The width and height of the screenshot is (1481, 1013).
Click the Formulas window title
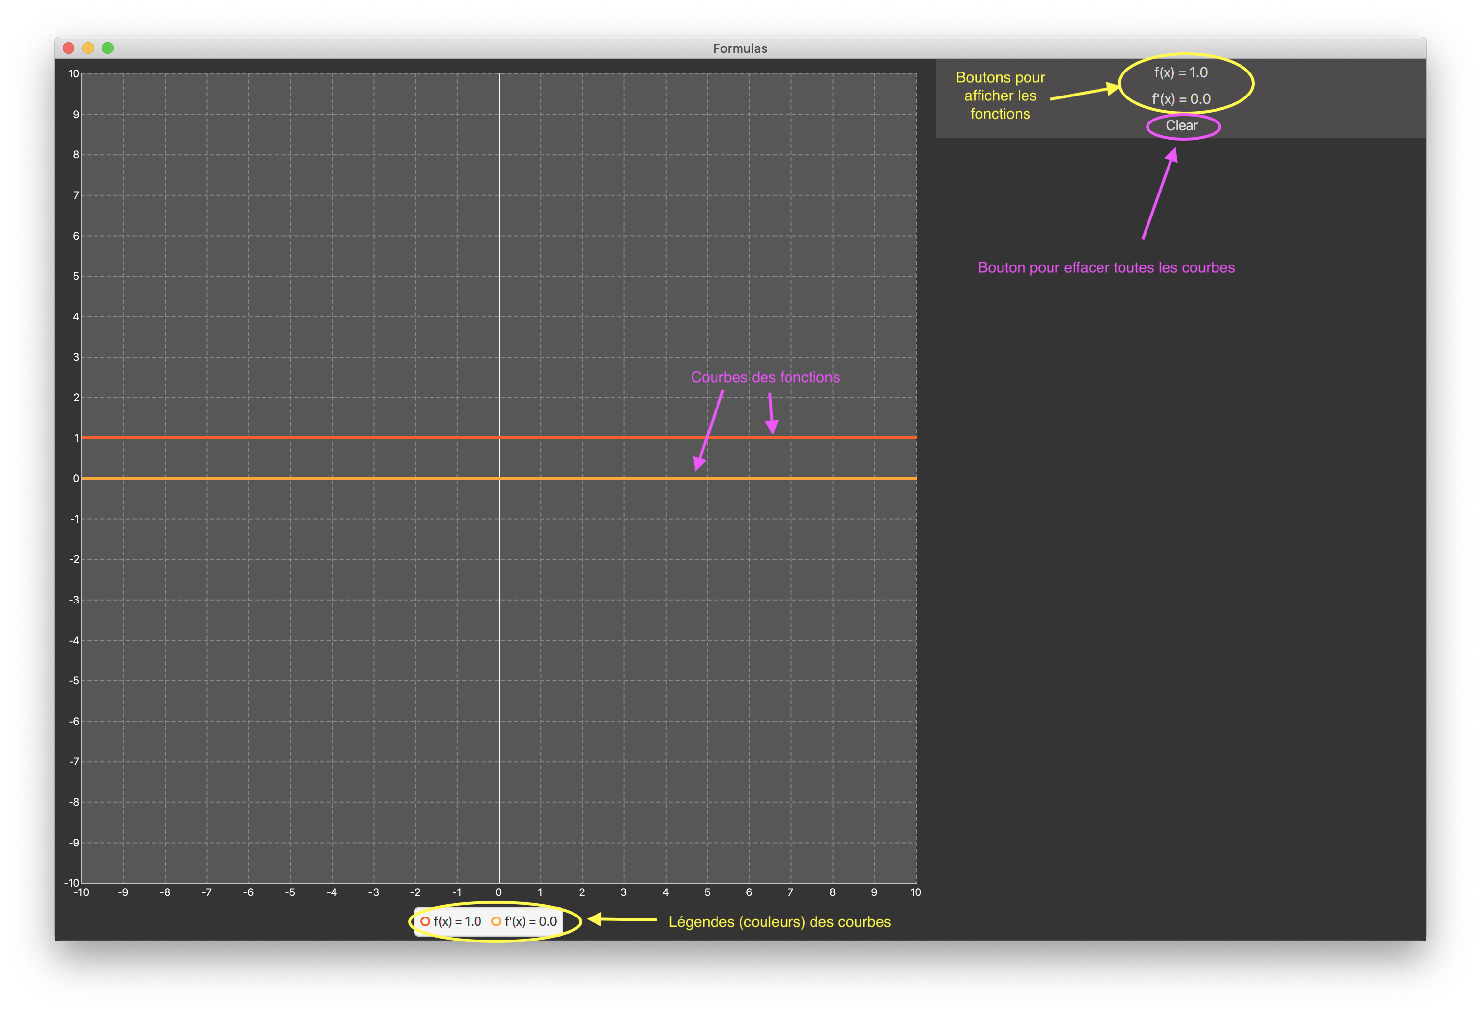tap(740, 48)
